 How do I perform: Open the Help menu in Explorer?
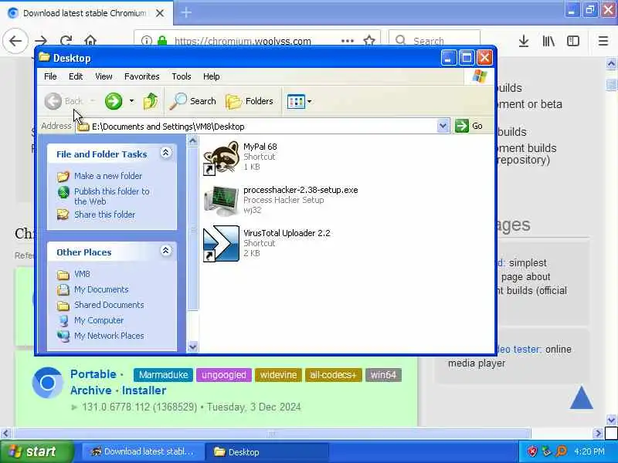(x=211, y=76)
